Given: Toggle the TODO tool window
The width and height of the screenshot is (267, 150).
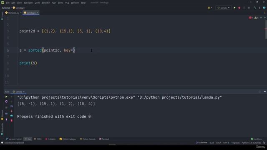Looking at the screenshot, I should [38, 139].
